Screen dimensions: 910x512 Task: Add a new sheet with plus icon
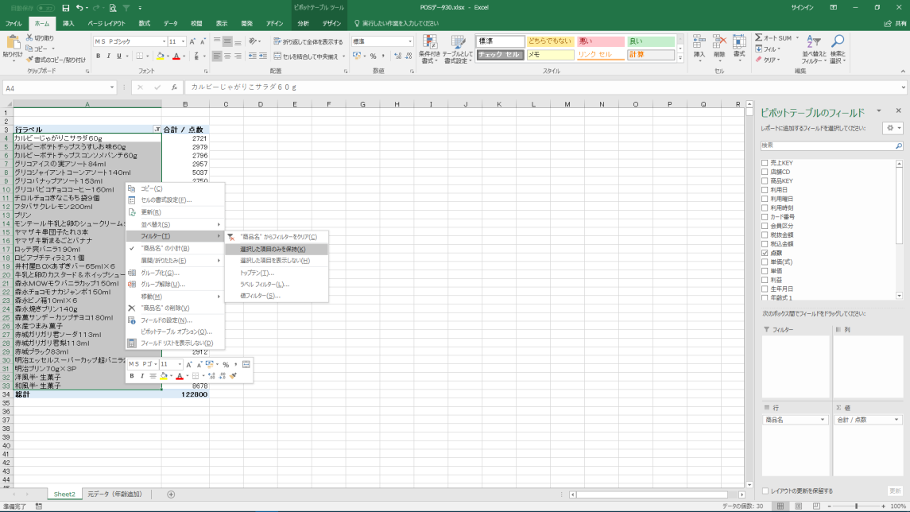point(171,495)
